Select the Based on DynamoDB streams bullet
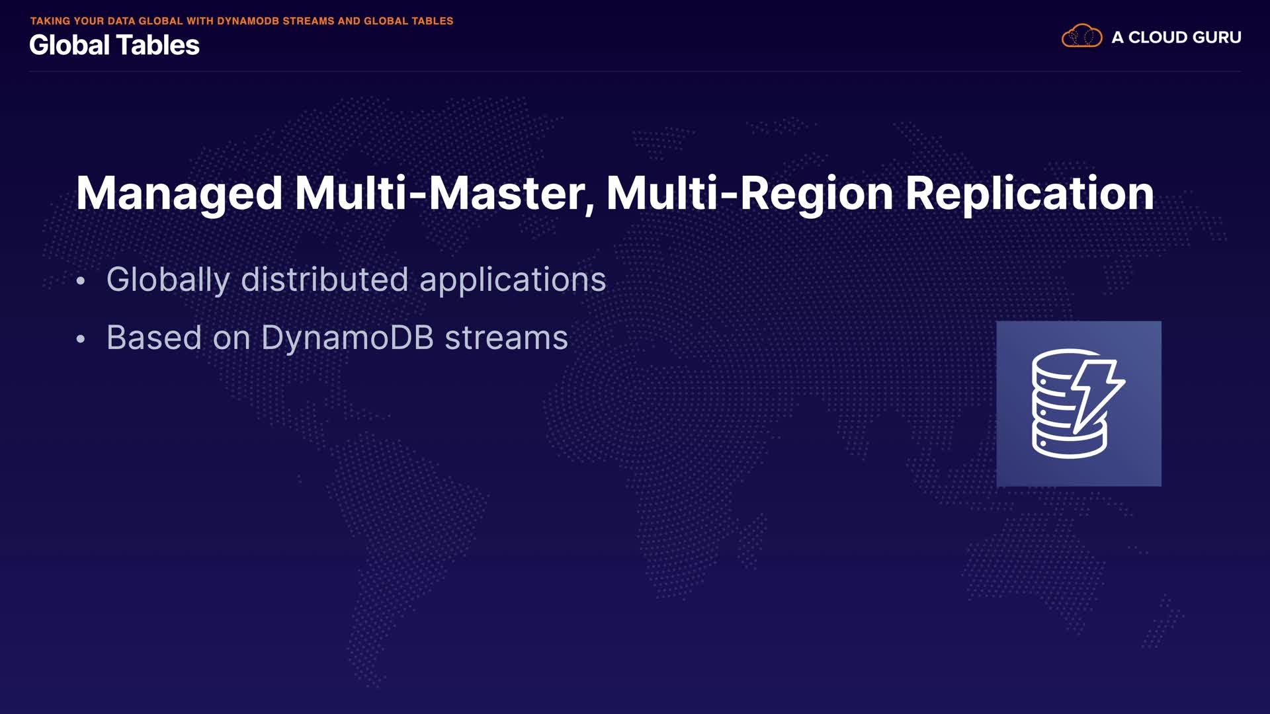 pos(337,338)
